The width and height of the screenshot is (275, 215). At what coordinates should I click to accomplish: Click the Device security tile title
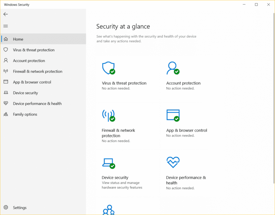point(115,177)
